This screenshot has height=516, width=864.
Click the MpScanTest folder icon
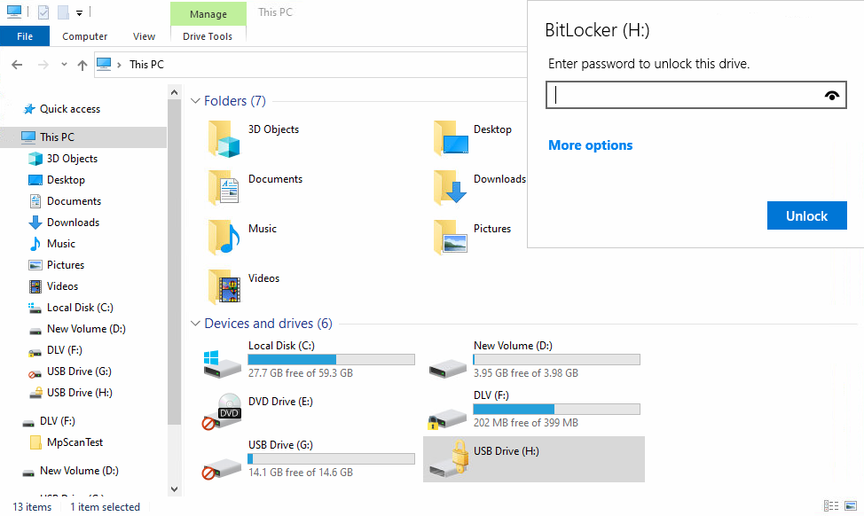(35, 442)
